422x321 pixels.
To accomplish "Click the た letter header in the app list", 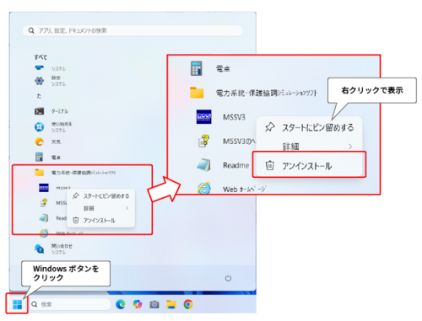I will [x=39, y=96].
